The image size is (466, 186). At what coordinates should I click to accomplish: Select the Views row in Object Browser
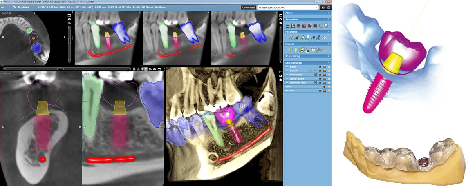307,86
